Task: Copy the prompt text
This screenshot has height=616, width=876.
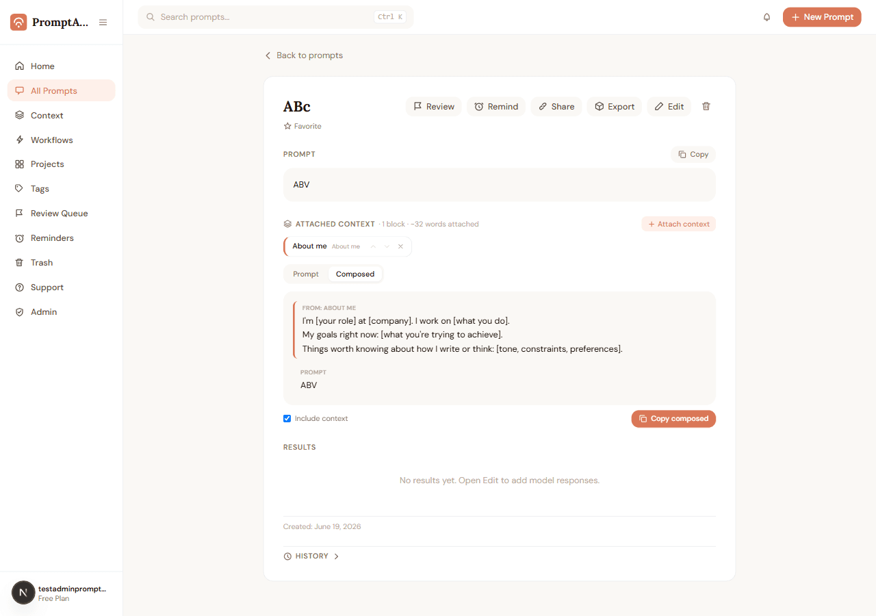Action: (x=693, y=155)
